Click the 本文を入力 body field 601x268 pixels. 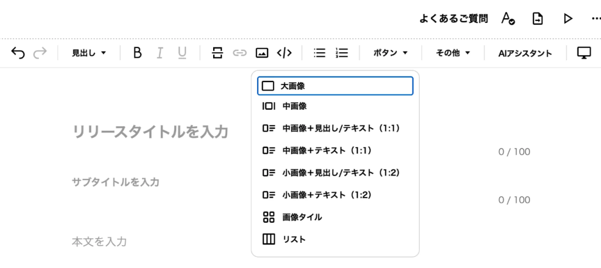99,242
